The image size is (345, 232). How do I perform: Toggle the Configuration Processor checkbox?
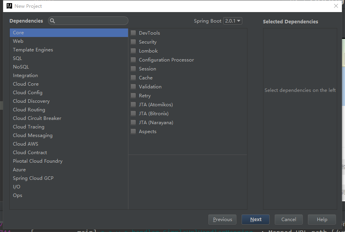(133, 60)
